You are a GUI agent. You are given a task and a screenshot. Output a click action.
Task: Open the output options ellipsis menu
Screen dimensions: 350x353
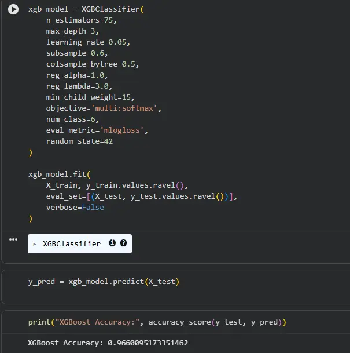pyautogui.click(x=13, y=239)
